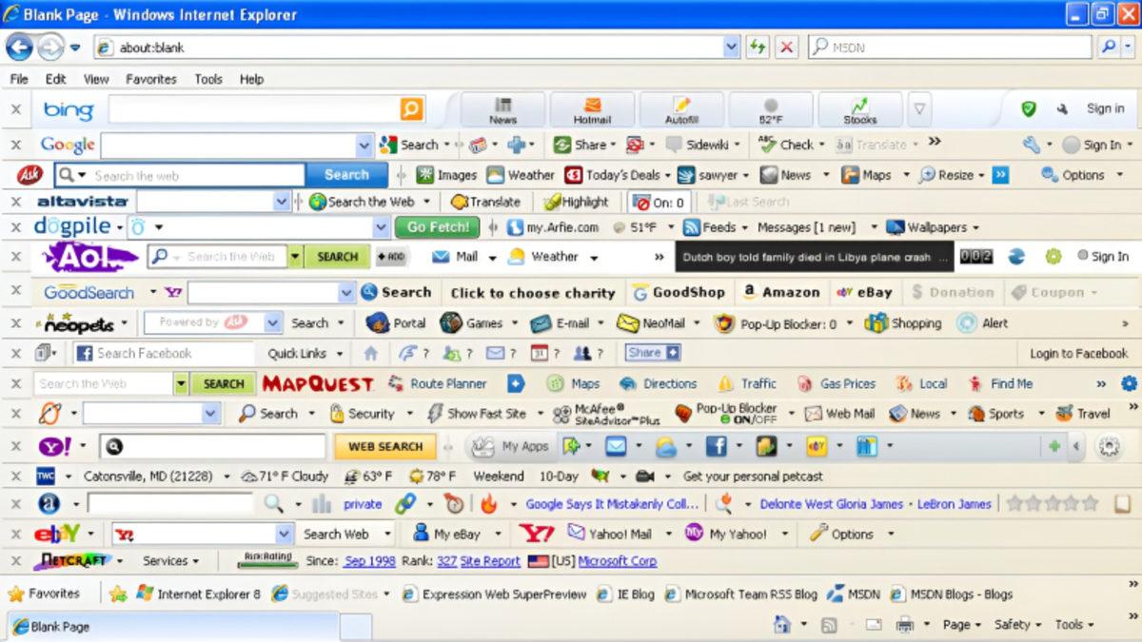The width and height of the screenshot is (1142, 642).
Task: Click the five-star rating control
Action: tap(1052, 504)
